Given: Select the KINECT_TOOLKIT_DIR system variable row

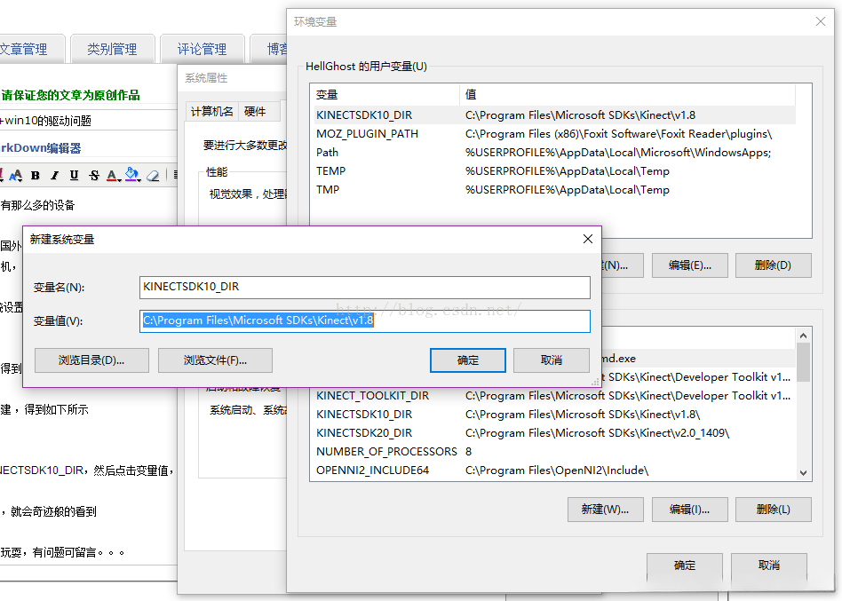Looking at the screenshot, I should click(x=553, y=395).
